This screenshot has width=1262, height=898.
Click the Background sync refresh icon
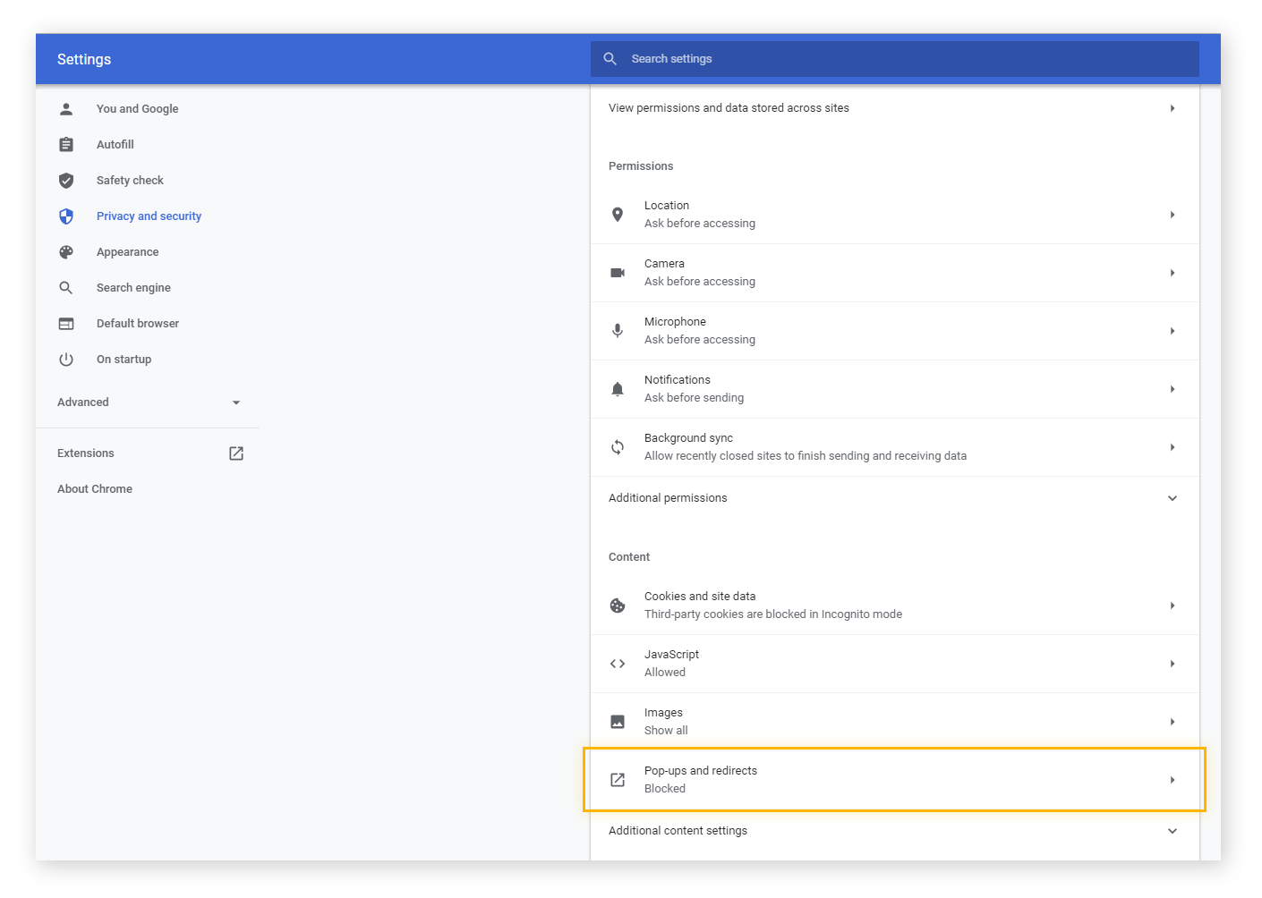(618, 446)
